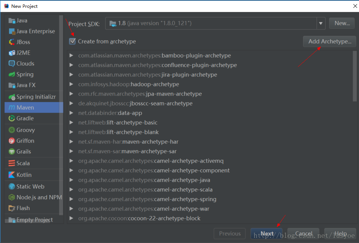Image resolution: width=359 pixels, height=243 pixels.
Task: Expand maven-archetype-sar node
Action: click(72, 151)
